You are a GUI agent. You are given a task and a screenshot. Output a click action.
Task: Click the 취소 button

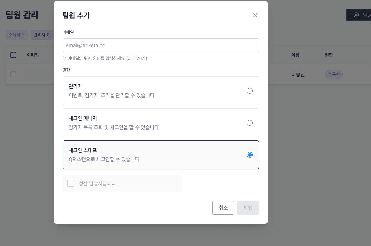pos(223,208)
